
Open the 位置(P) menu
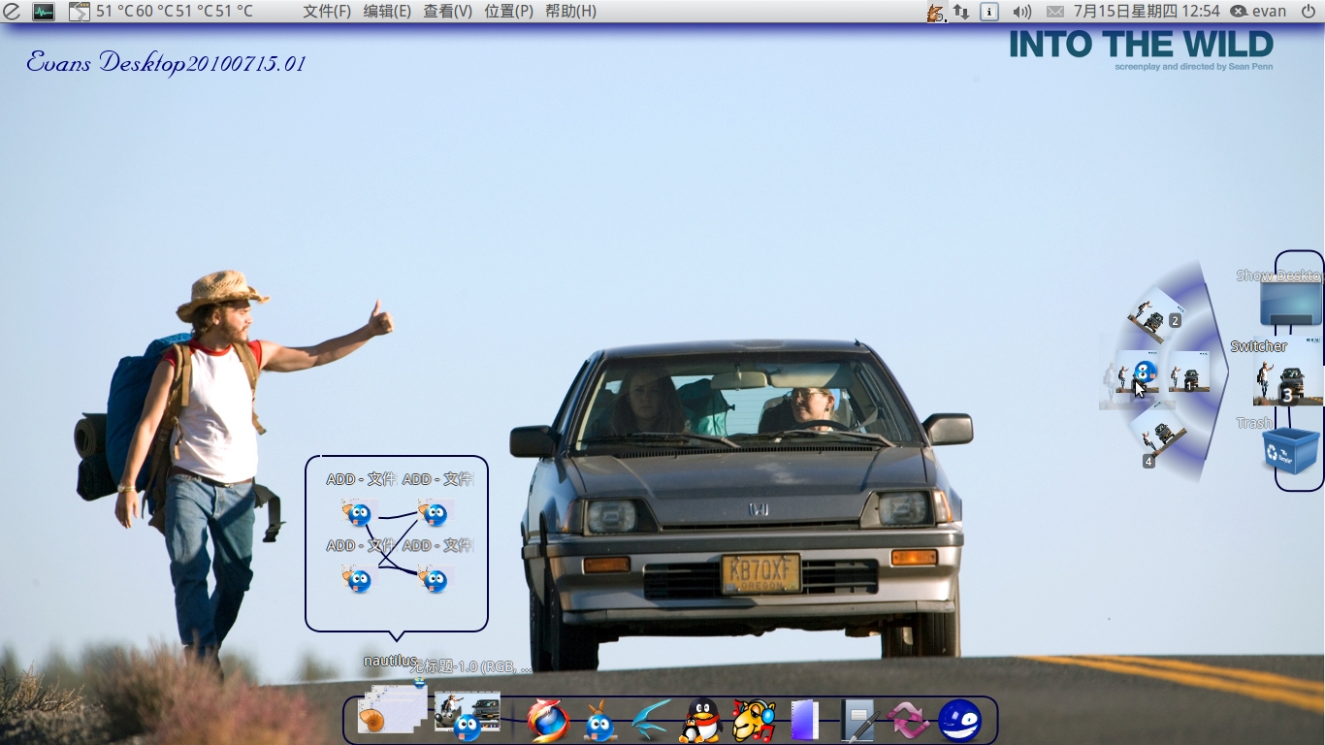pyautogui.click(x=508, y=12)
